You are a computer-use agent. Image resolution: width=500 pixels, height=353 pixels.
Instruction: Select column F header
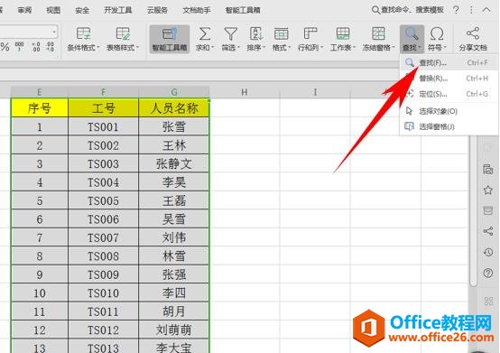pyautogui.click(x=103, y=92)
